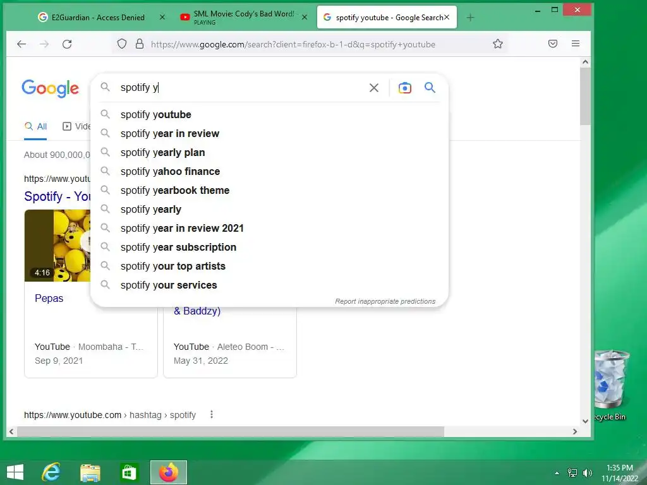647x485 pixels.
Task: Click the youtube.com hashtag spotify URL
Action: [x=110, y=415]
